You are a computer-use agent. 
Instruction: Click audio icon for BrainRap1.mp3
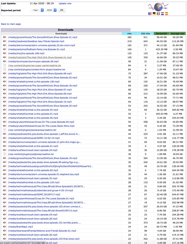[5, 227]
